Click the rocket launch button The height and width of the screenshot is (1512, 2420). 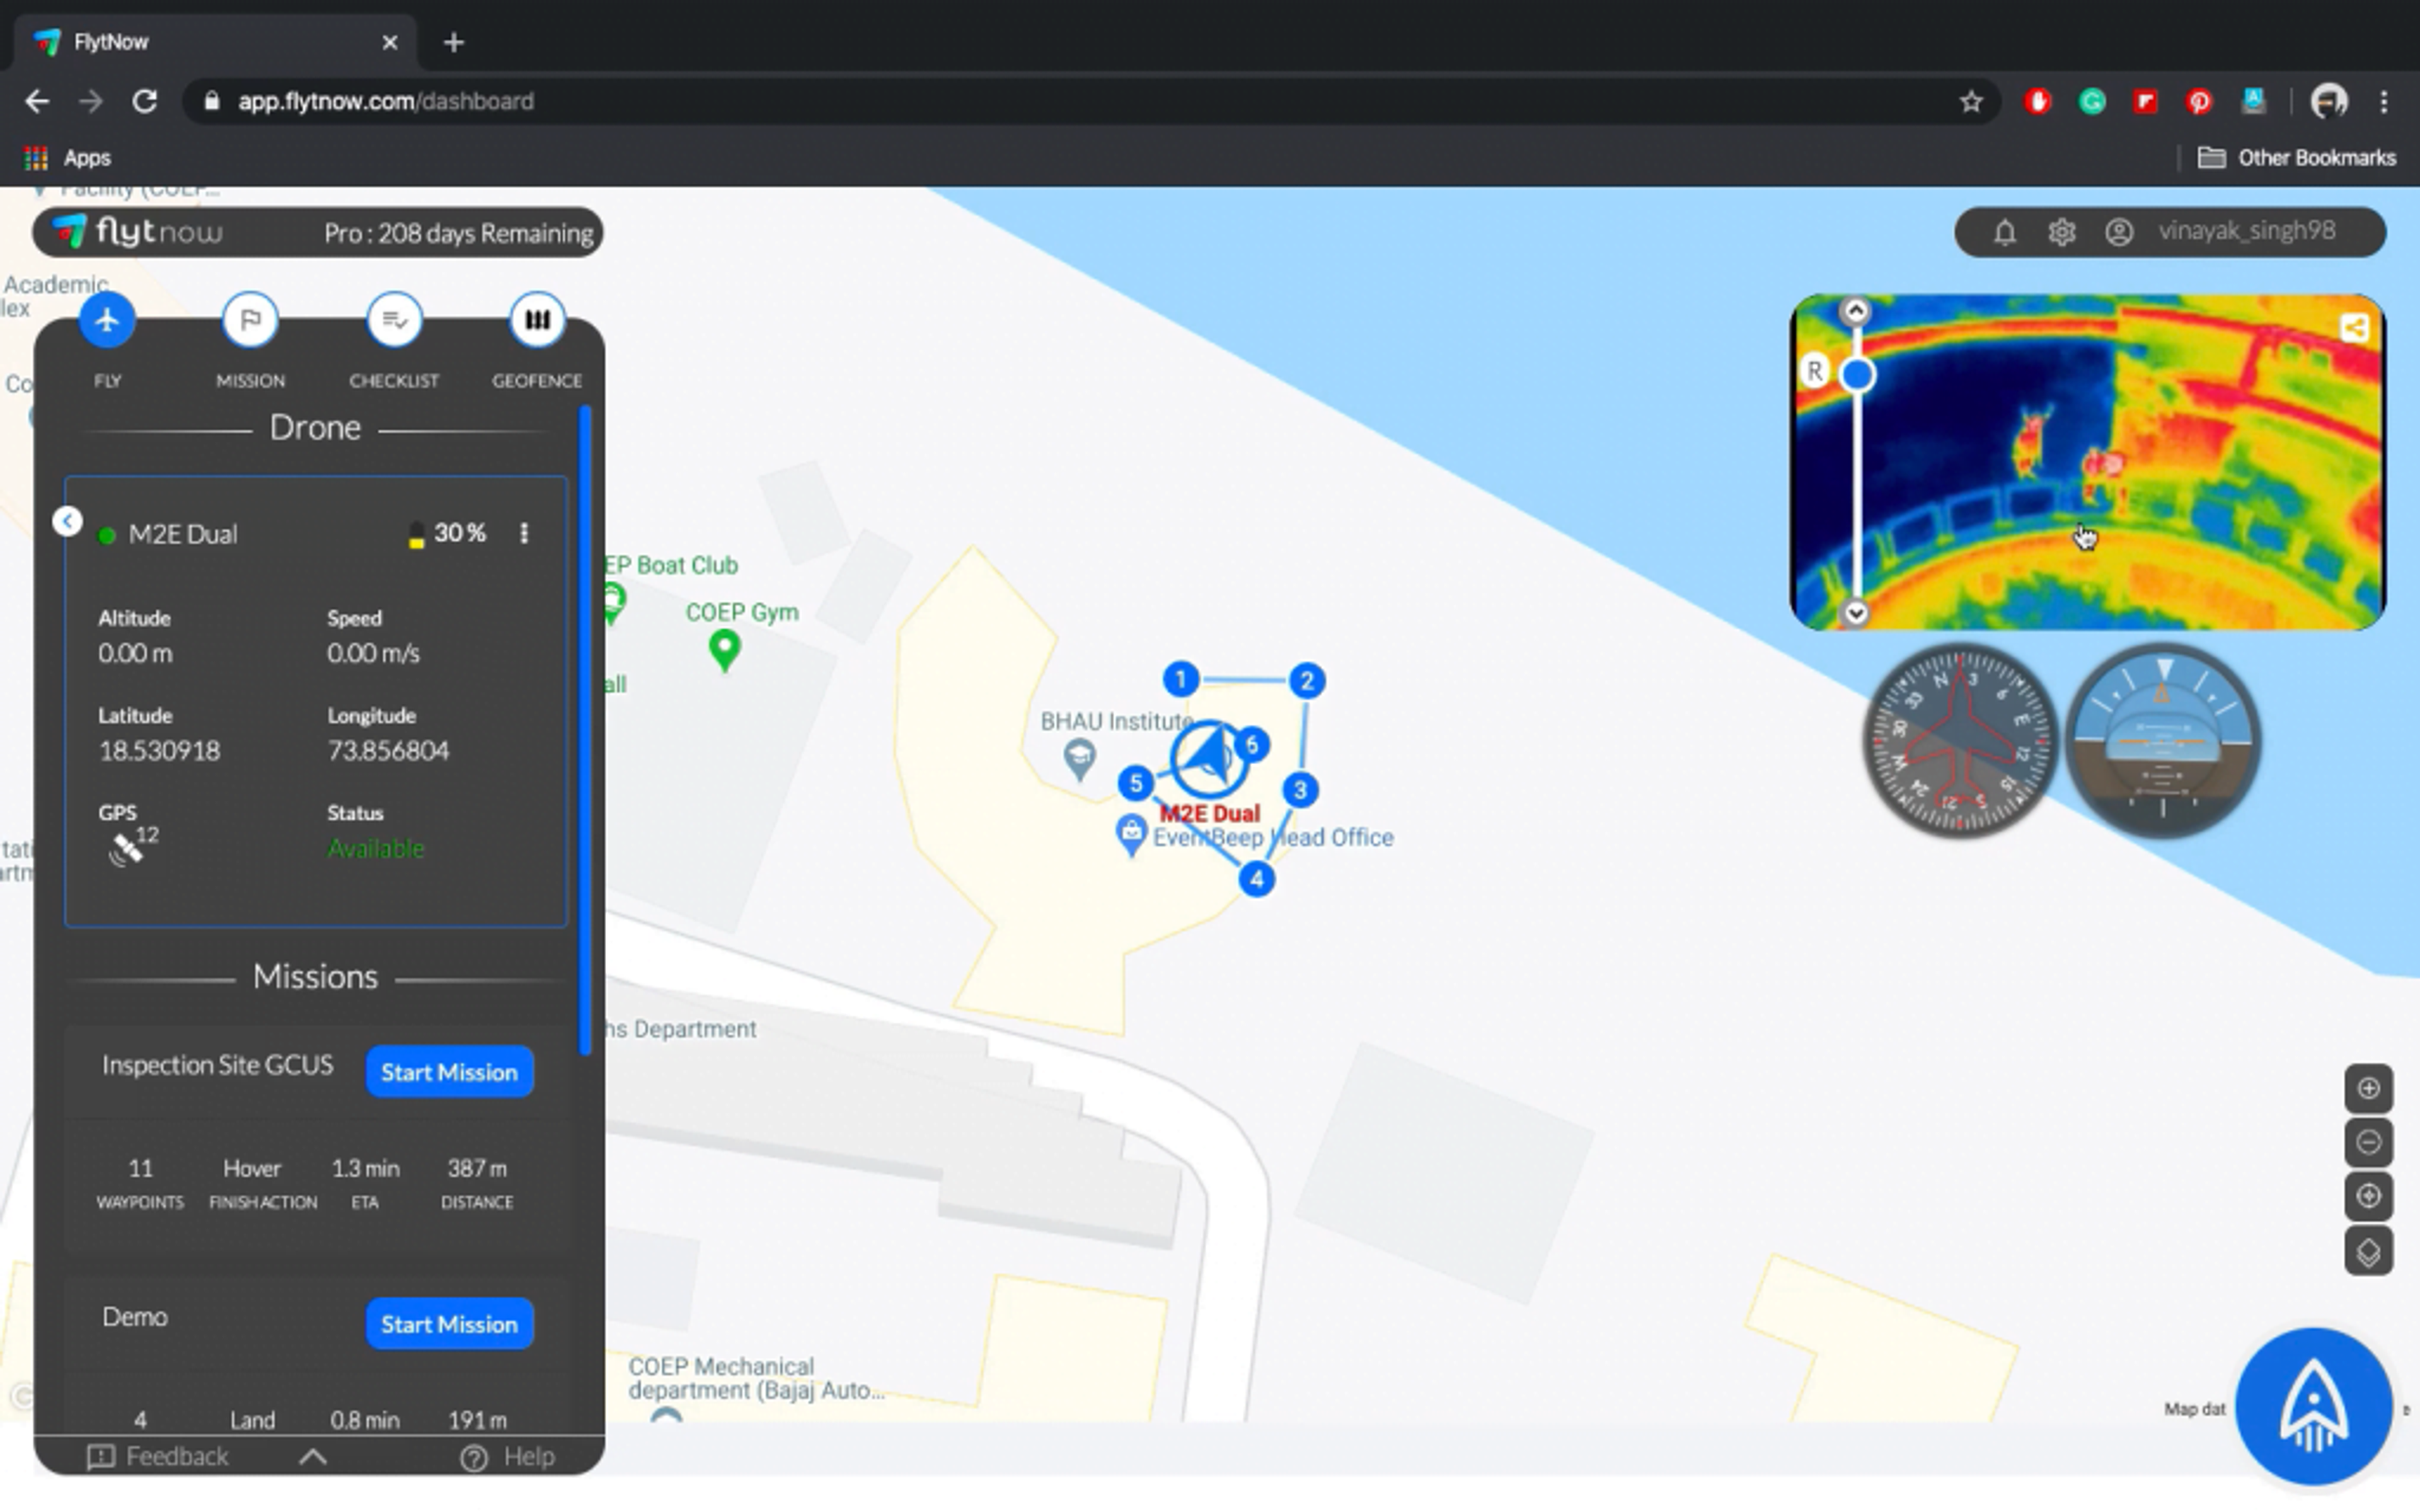pyautogui.click(x=2313, y=1406)
